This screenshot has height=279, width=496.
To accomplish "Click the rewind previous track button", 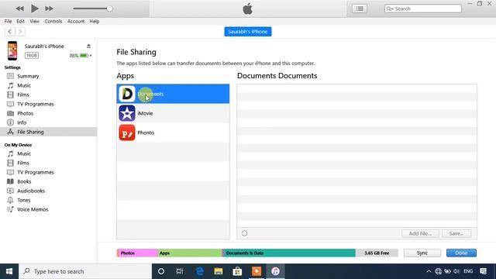I will coord(19,9).
